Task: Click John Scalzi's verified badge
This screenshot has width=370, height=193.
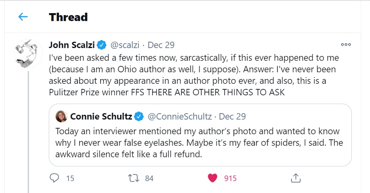Action: 102,45
